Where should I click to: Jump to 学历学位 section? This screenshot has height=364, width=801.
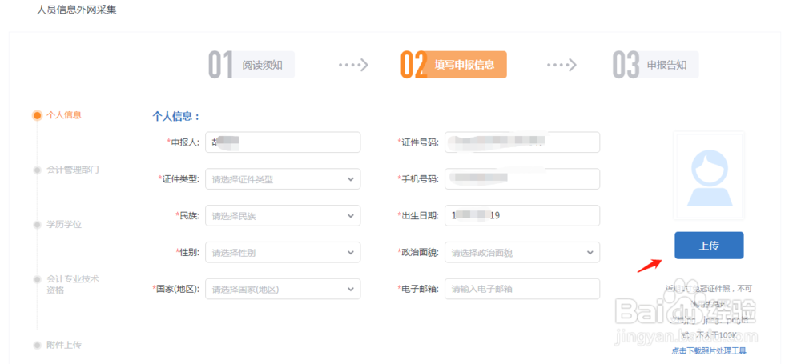64,225
